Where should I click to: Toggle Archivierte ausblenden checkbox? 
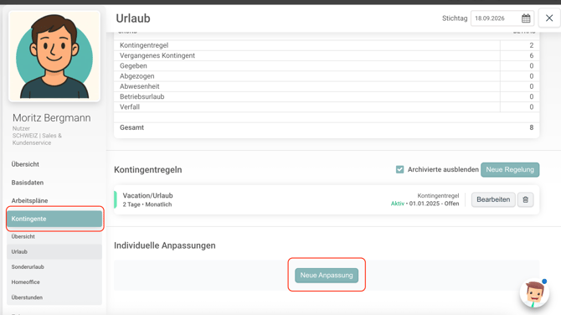point(399,170)
